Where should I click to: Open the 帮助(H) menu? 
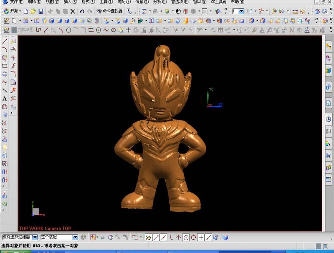(237, 2)
